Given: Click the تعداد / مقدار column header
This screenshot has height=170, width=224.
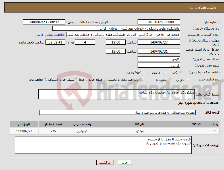Looking at the screenshot, I should tap(53, 124).
